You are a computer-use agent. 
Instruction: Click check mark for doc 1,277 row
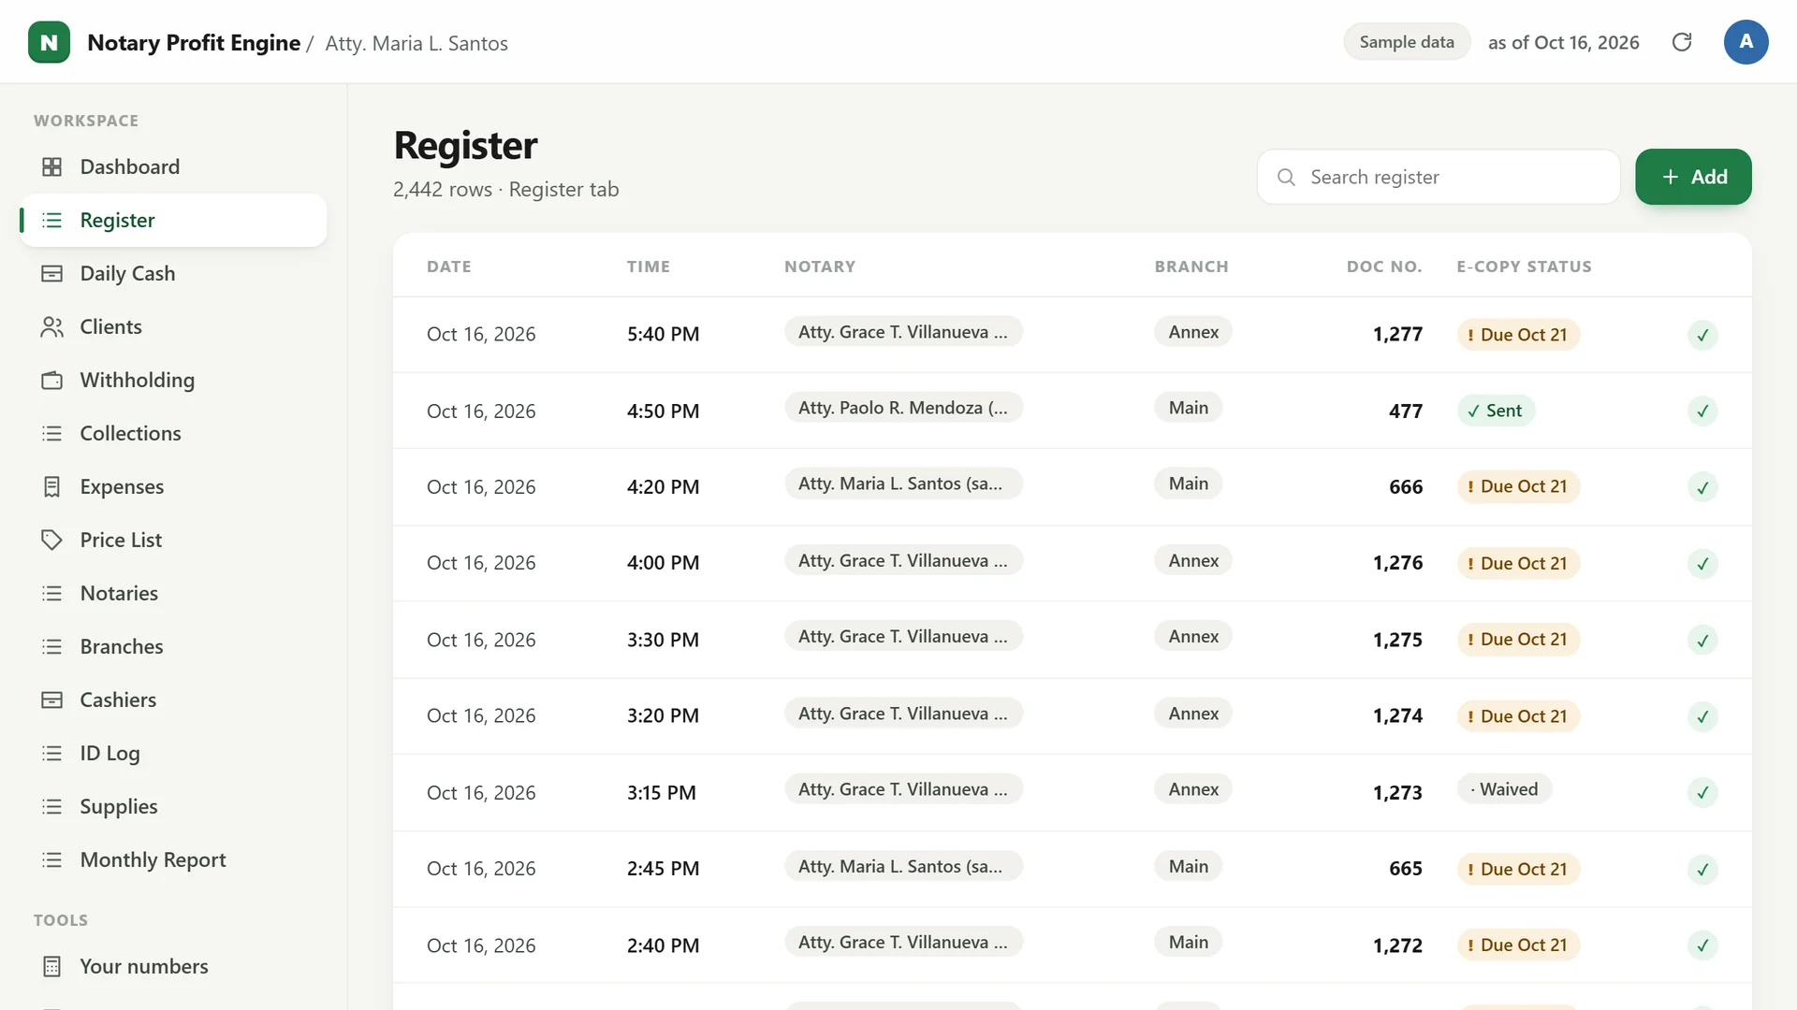tap(1702, 335)
